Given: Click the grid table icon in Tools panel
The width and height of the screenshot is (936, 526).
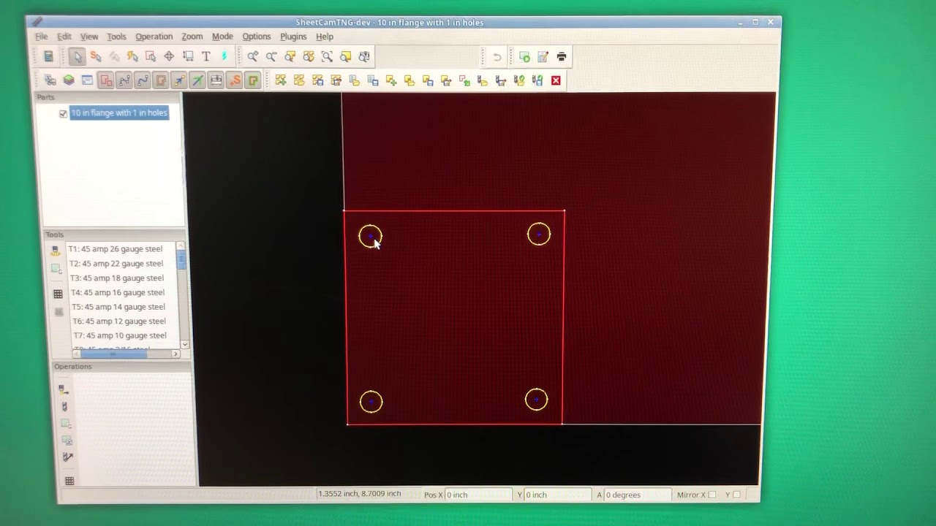Looking at the screenshot, I should click(58, 294).
